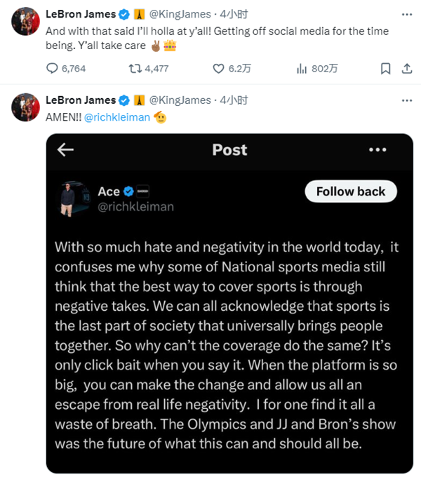The image size is (421, 477).
Task: Click the Post header title
Action: point(229,149)
